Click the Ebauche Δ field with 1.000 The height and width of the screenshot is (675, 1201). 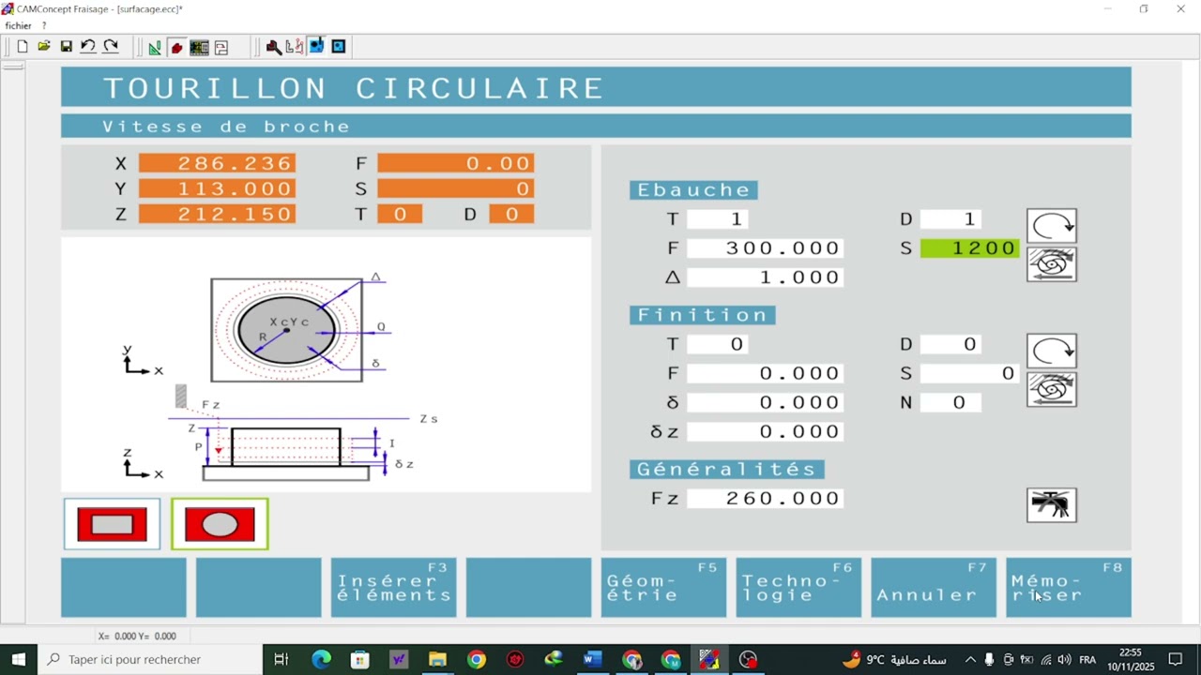765,277
